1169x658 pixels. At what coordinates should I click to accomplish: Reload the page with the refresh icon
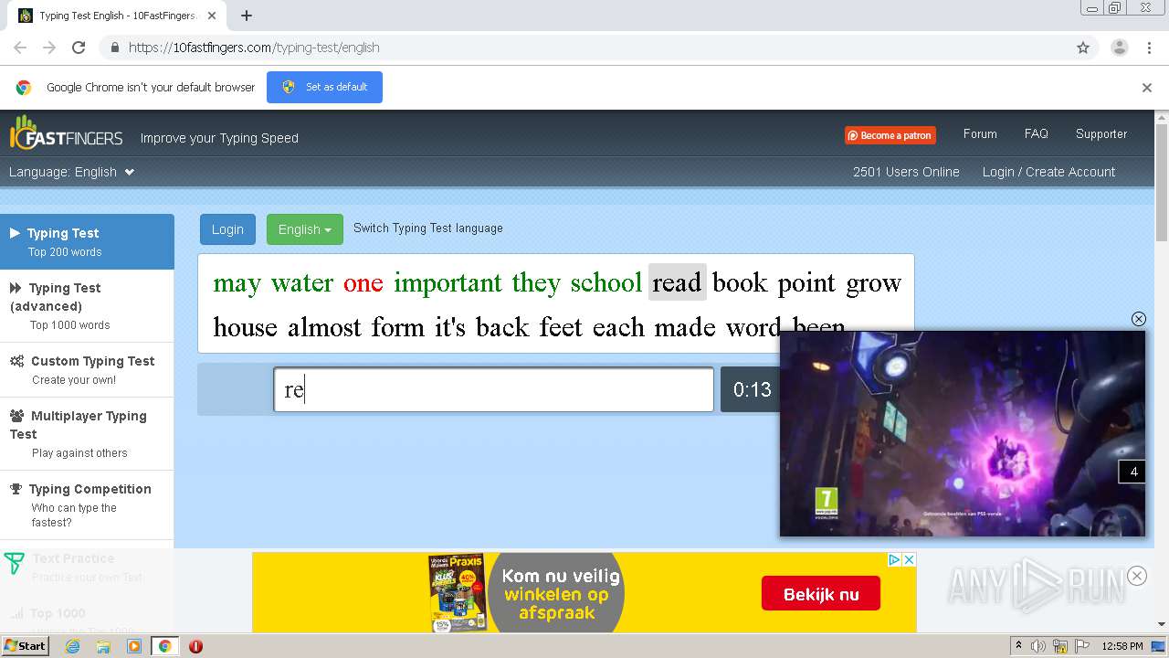click(x=79, y=48)
